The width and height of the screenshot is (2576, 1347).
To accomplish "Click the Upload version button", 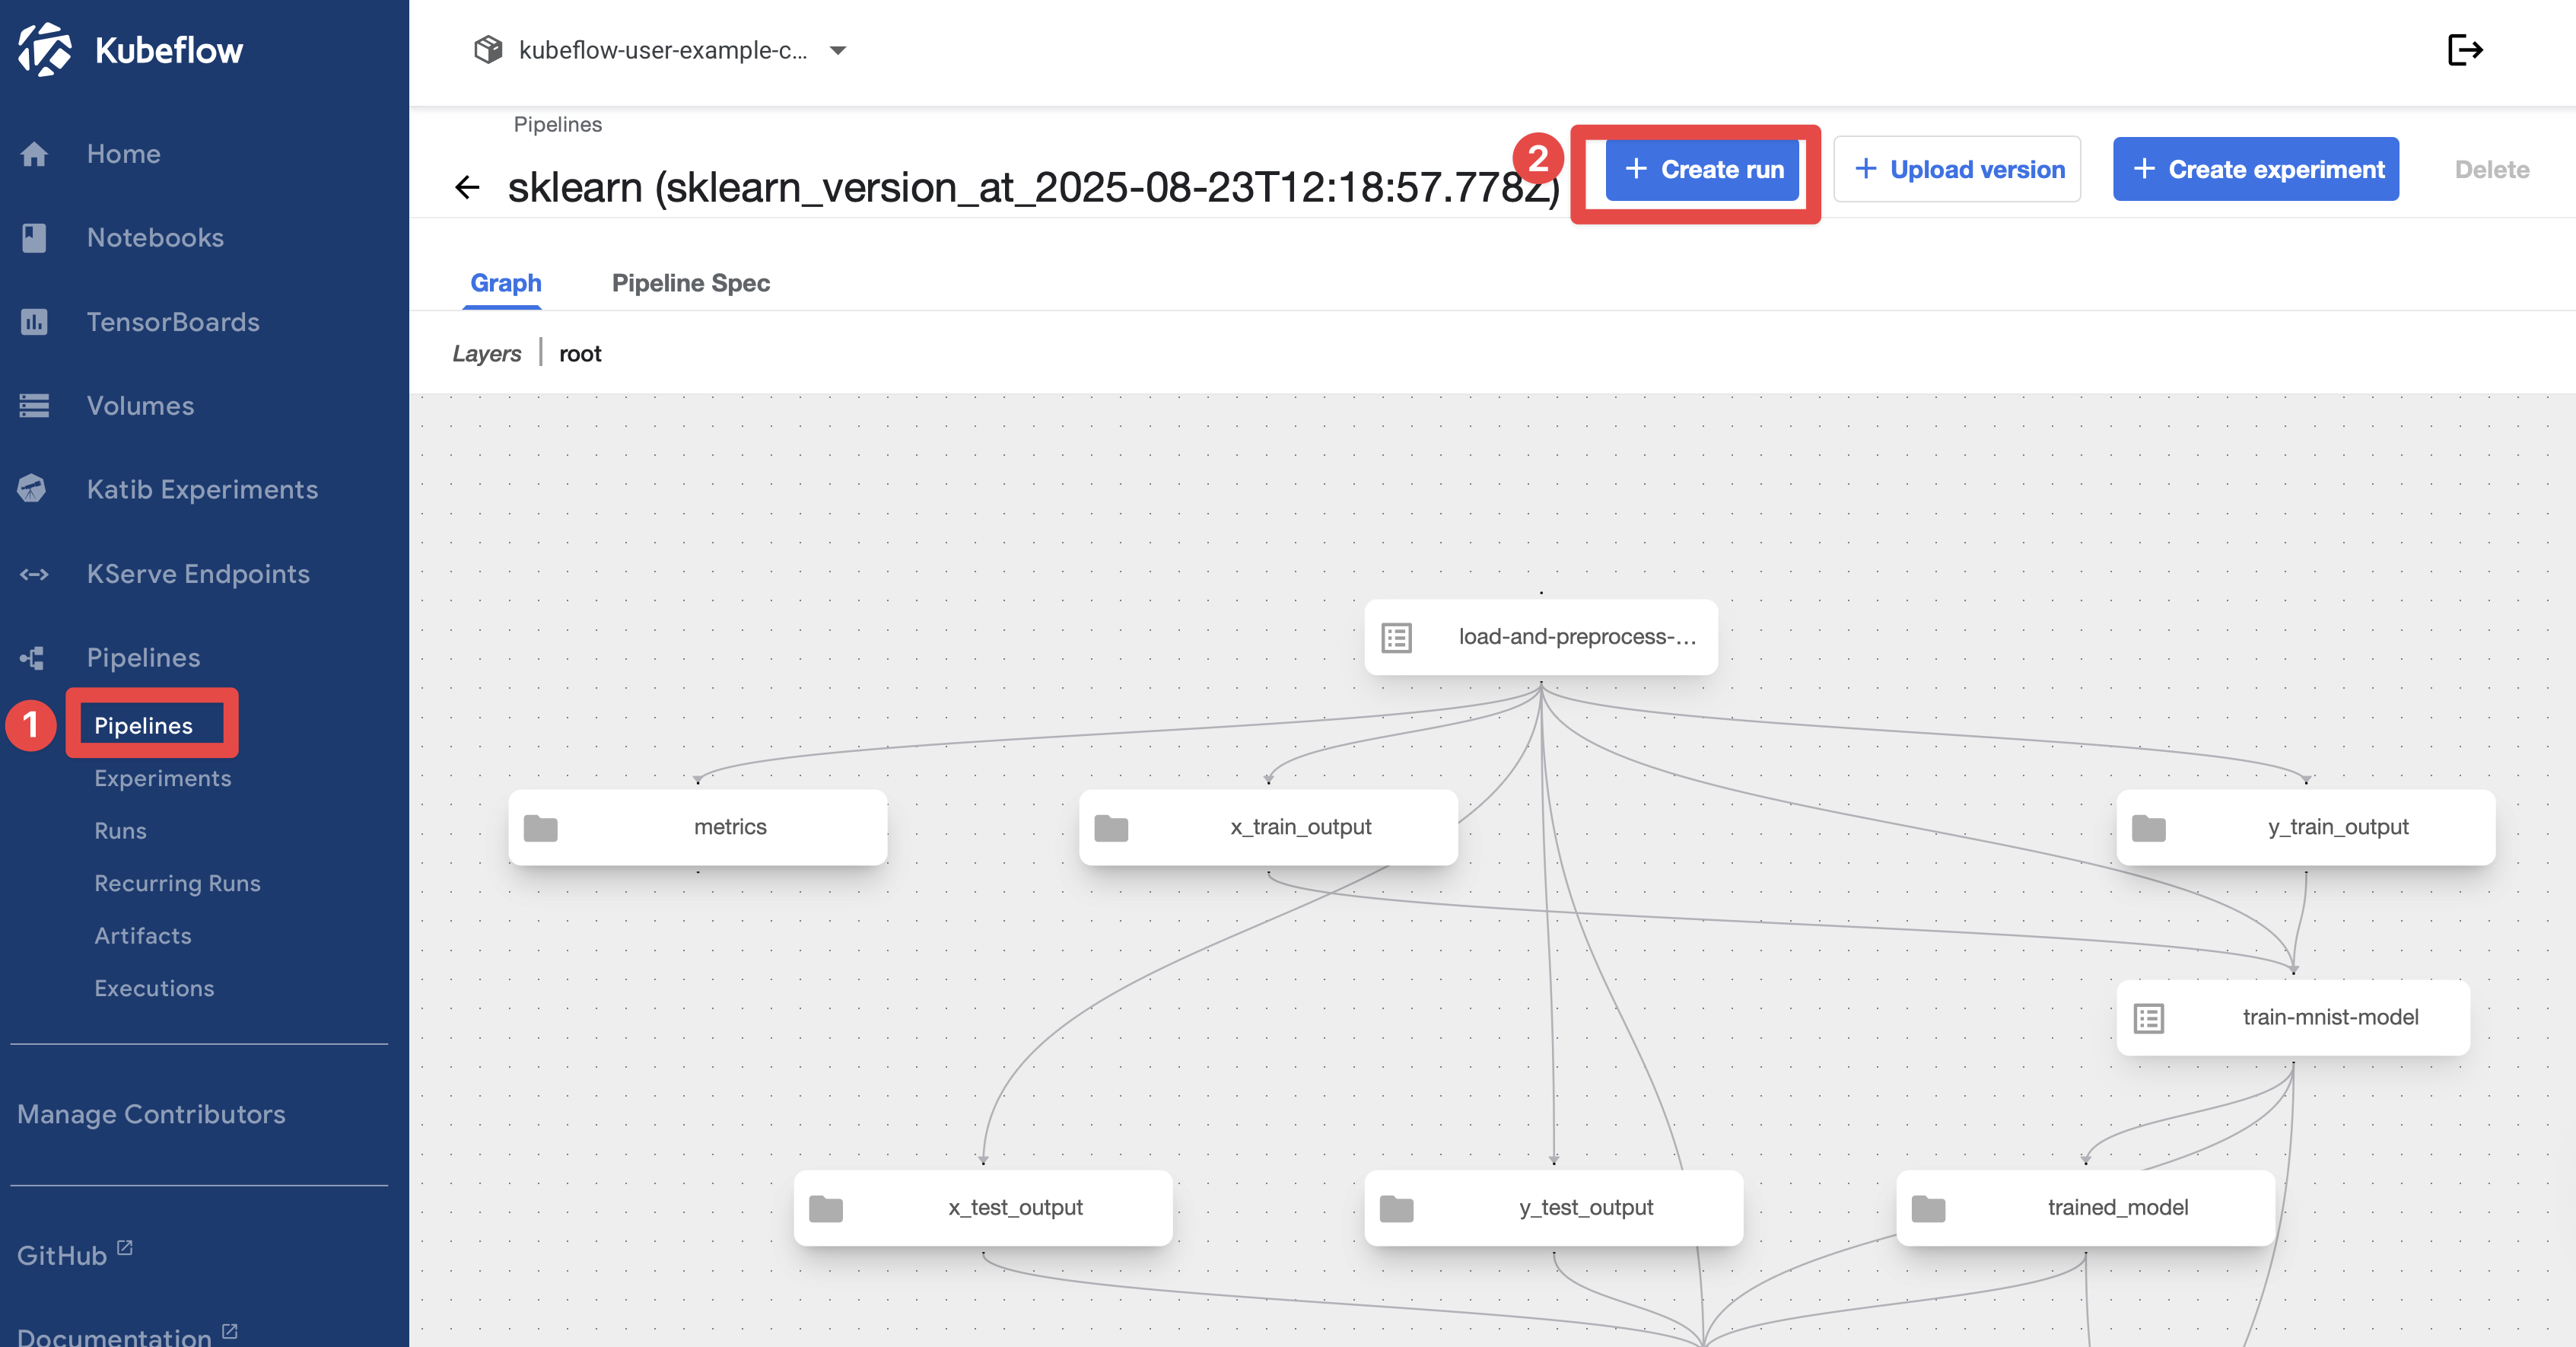I will coord(1957,169).
